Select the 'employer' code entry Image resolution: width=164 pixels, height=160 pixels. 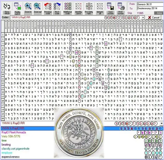click(7, 153)
